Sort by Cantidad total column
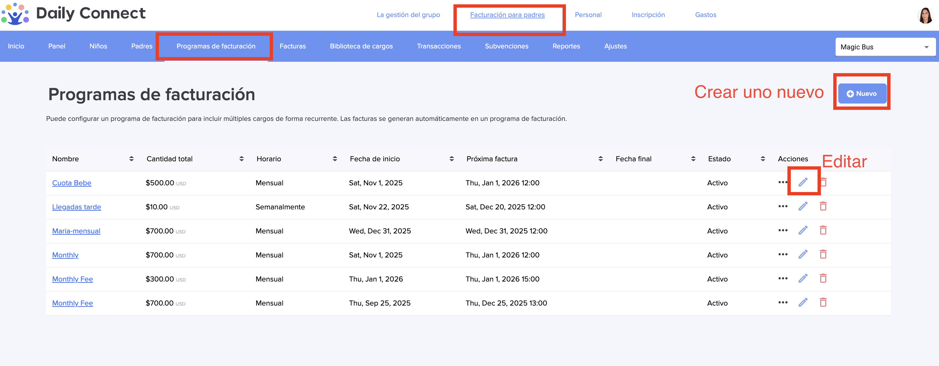This screenshot has height=366, width=939. 241,159
